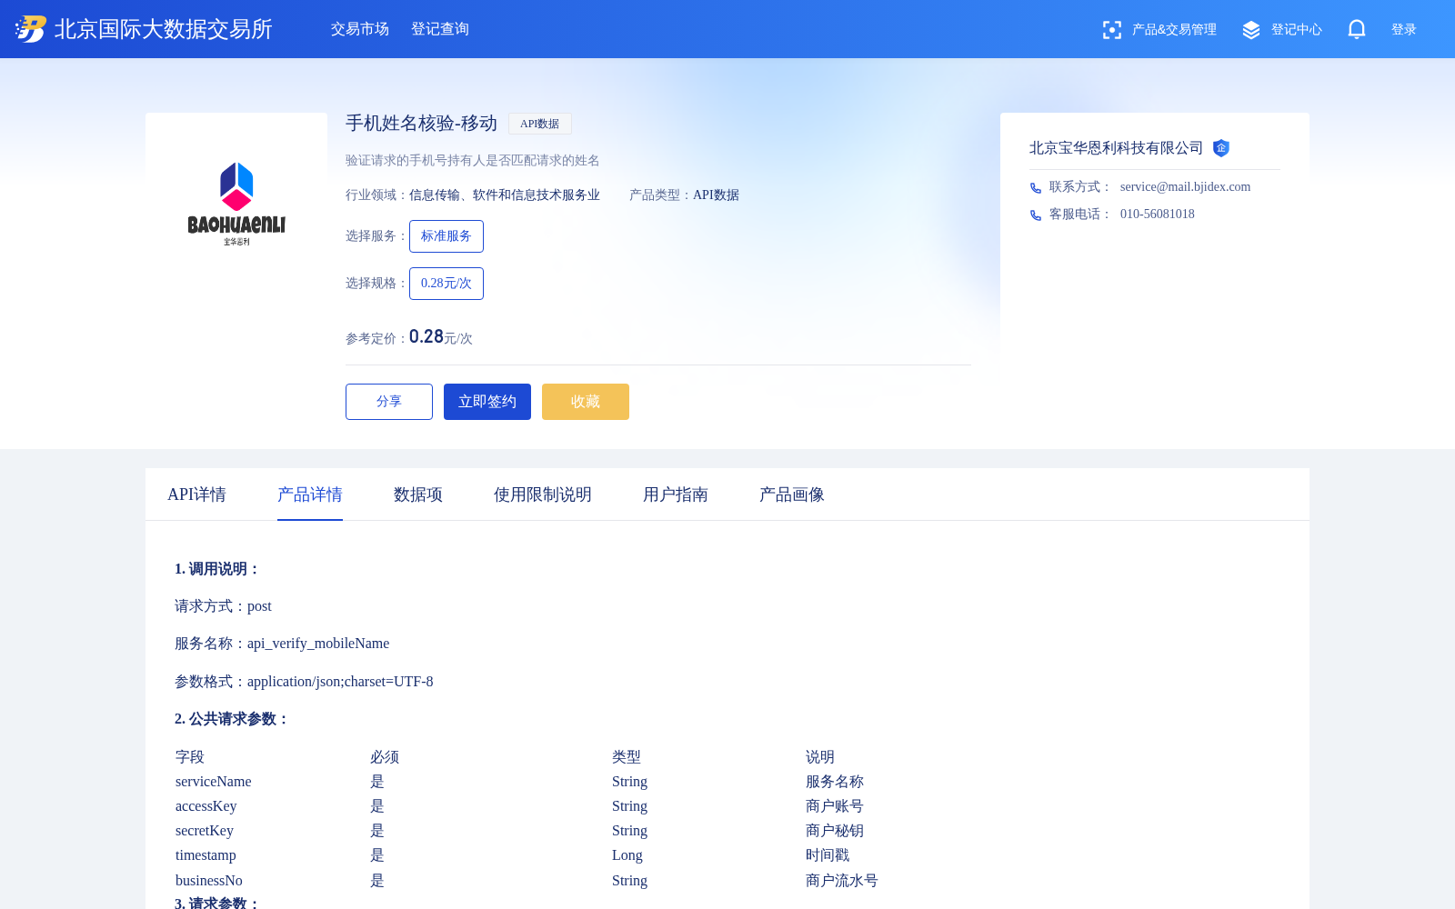Click phone number 010-56081018

click(1158, 215)
